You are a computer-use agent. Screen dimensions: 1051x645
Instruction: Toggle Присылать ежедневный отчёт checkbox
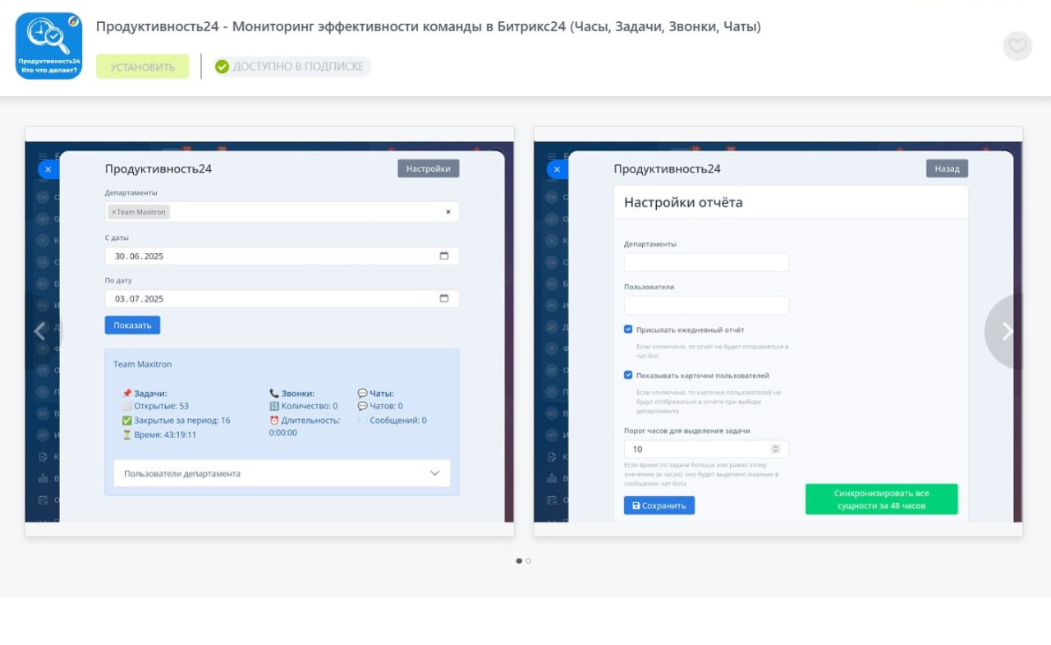pos(628,329)
